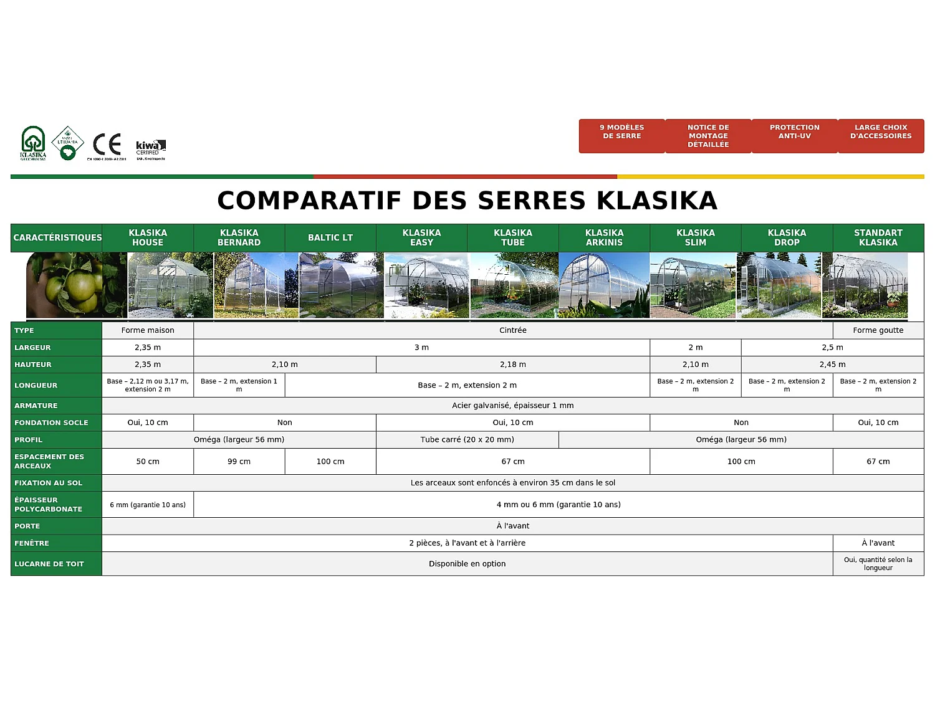Click the Fenêtre row label
Image resolution: width=935 pixels, height=701 pixels.
tap(57, 543)
